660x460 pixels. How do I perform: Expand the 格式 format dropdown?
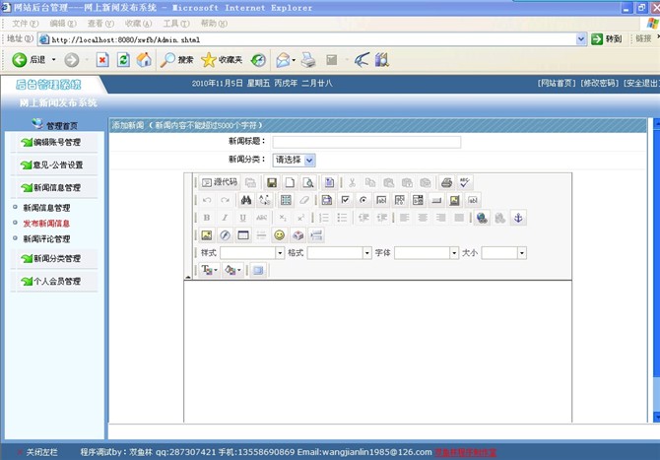367,253
